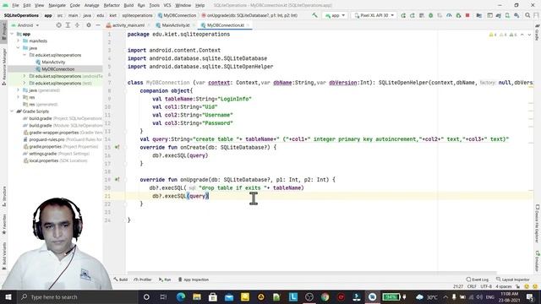Expand the java (generated) folder
The height and width of the screenshot is (304, 541).
(x=19, y=90)
